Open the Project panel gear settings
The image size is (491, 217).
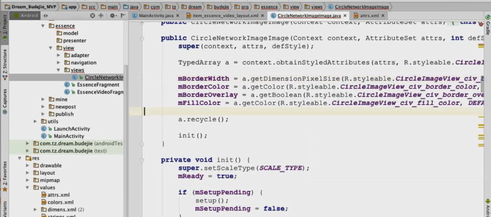112,16
